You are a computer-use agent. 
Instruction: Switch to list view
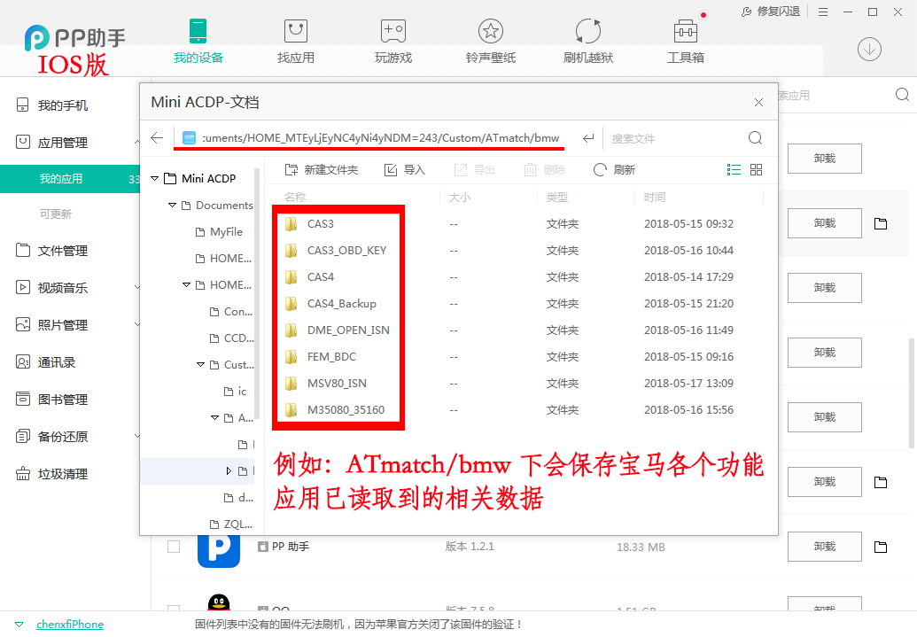pos(734,169)
